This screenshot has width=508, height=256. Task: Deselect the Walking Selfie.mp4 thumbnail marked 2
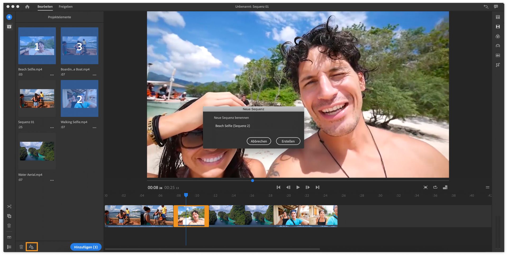(x=79, y=98)
